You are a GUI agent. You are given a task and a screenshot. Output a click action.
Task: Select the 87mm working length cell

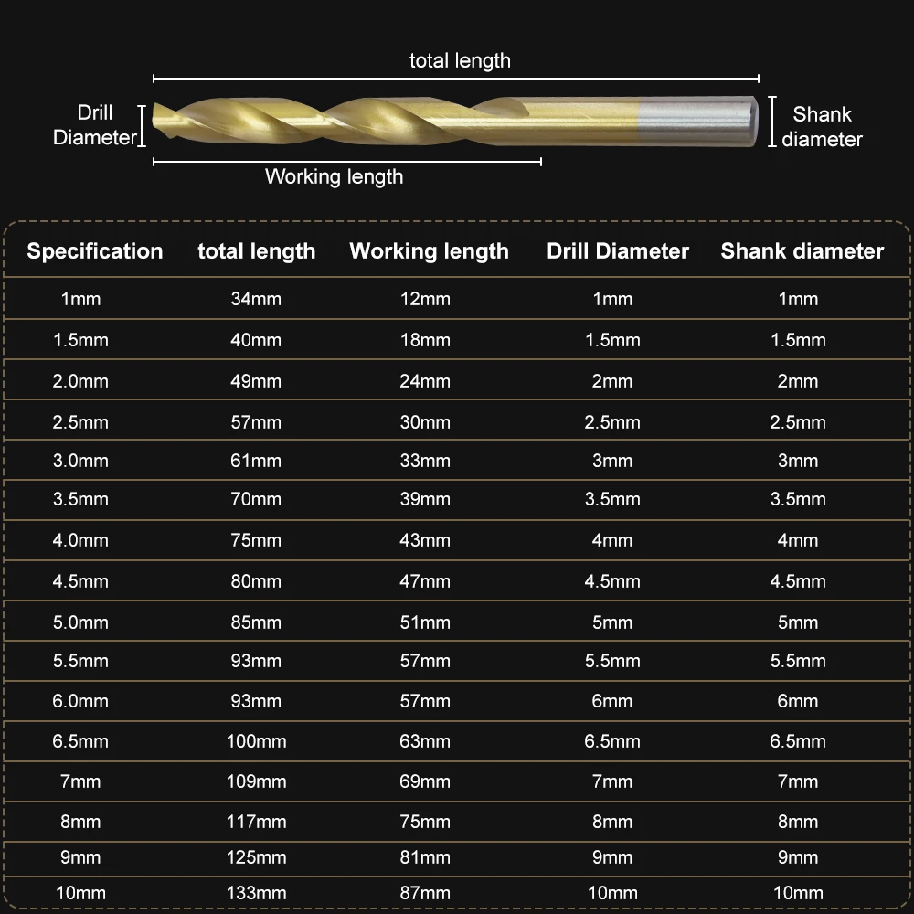pyautogui.click(x=425, y=893)
